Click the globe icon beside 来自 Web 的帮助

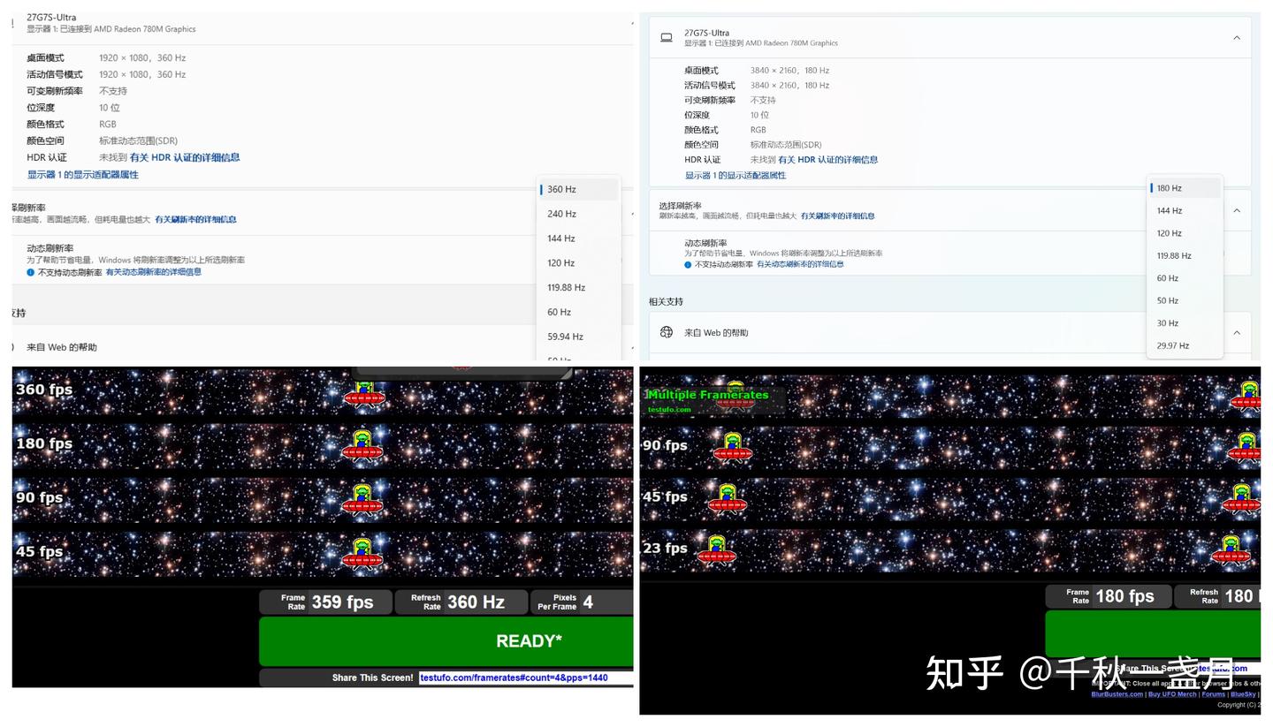(667, 332)
